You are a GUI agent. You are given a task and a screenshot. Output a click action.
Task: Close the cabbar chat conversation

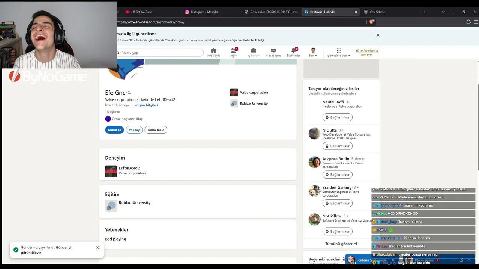click(x=393, y=260)
